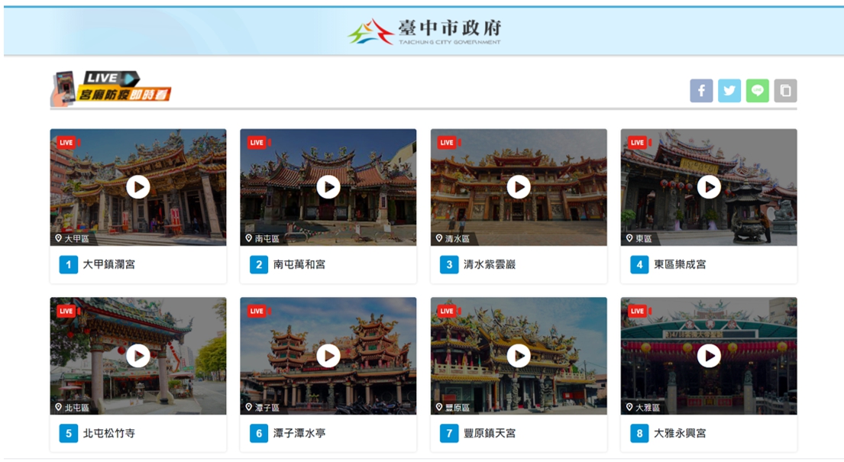Image resolution: width=844 pixels, height=462 pixels.
Task: Click LIVE badge on 北屯松竹寺 thumbnail
Action: [67, 312]
